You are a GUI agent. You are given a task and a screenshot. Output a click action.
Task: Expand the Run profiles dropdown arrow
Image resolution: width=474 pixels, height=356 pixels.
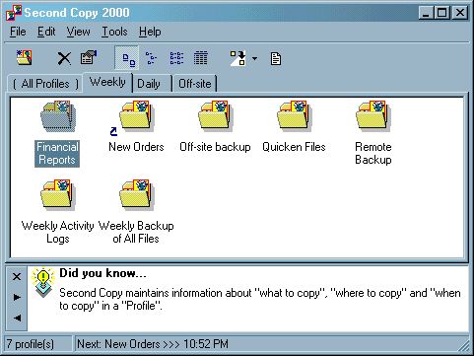254,59
